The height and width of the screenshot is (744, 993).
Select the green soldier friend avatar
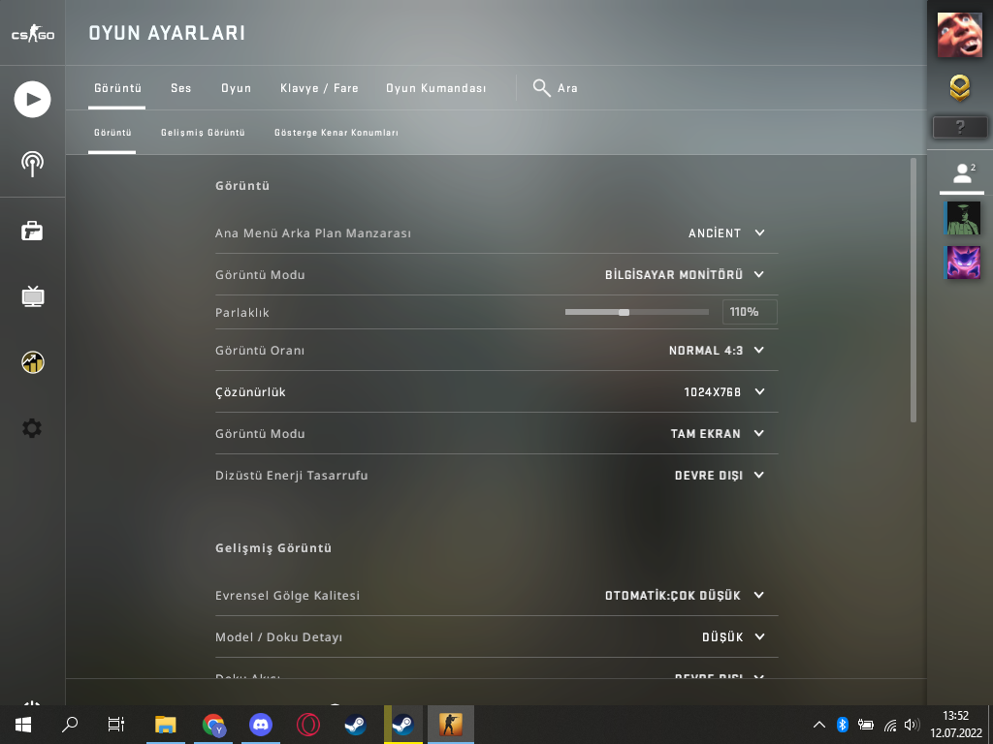pos(963,218)
